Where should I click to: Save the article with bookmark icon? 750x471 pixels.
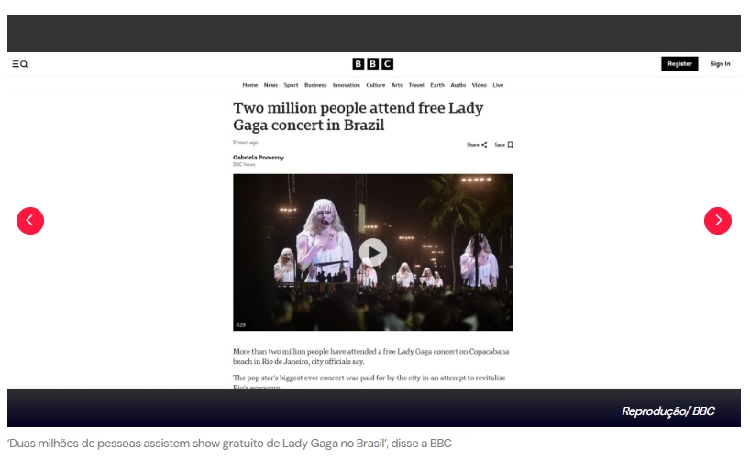click(x=503, y=145)
